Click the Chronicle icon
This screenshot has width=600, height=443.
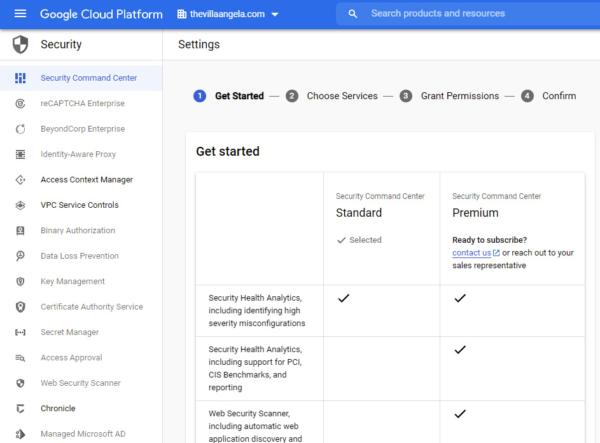pyautogui.click(x=20, y=409)
